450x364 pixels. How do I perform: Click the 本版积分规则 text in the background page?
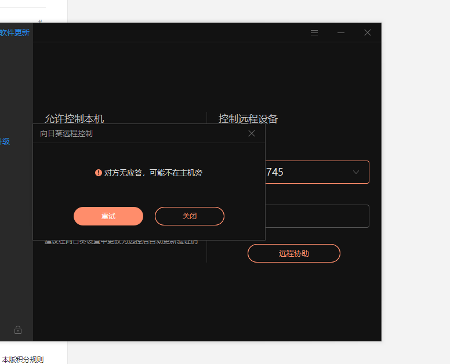pos(23,359)
